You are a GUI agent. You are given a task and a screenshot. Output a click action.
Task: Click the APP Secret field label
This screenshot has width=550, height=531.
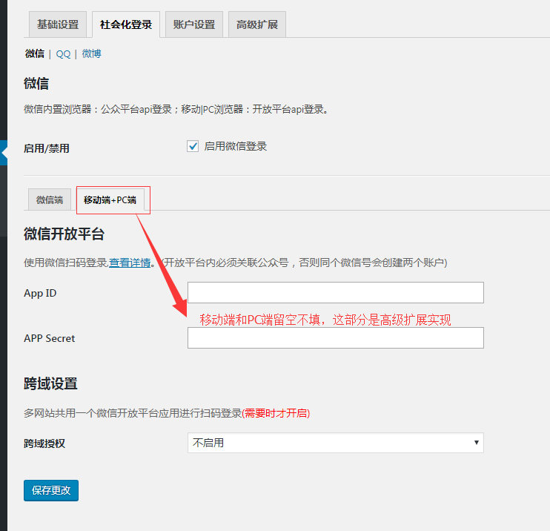tap(49, 338)
